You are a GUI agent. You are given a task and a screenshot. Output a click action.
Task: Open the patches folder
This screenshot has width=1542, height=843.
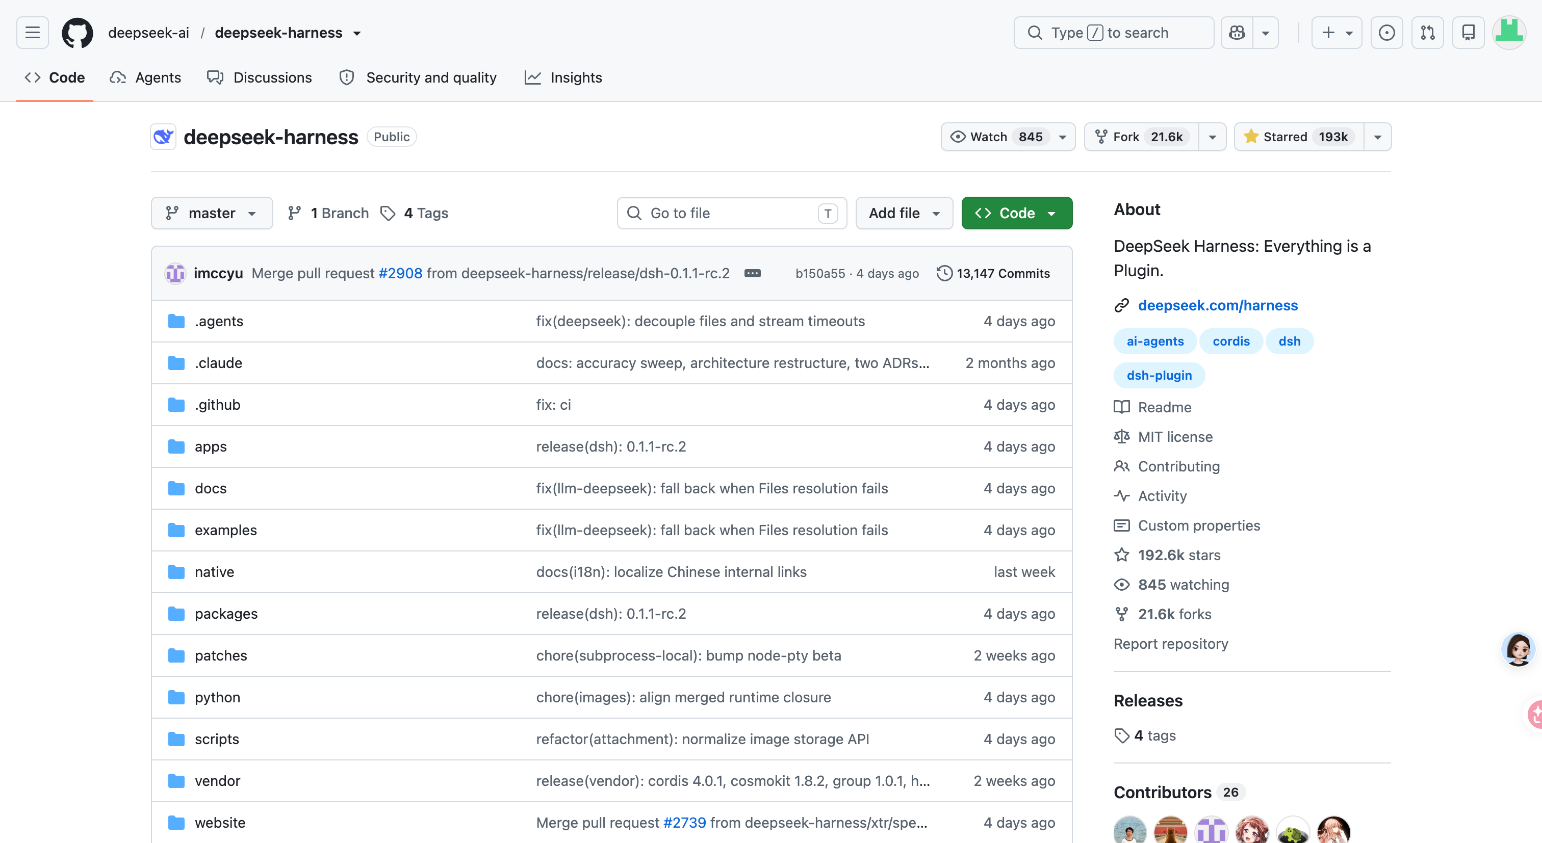click(x=220, y=656)
